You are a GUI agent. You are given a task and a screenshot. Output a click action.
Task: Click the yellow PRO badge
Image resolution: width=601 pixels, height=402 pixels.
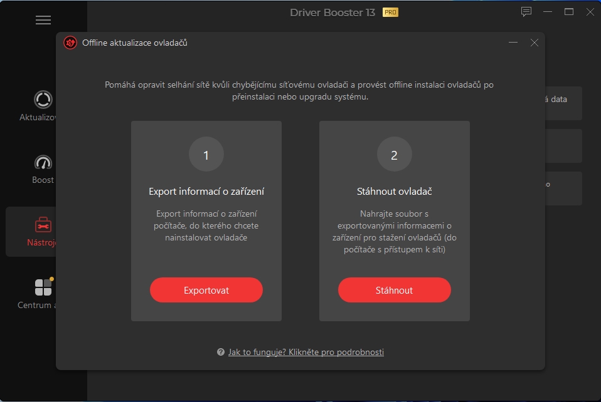click(390, 12)
